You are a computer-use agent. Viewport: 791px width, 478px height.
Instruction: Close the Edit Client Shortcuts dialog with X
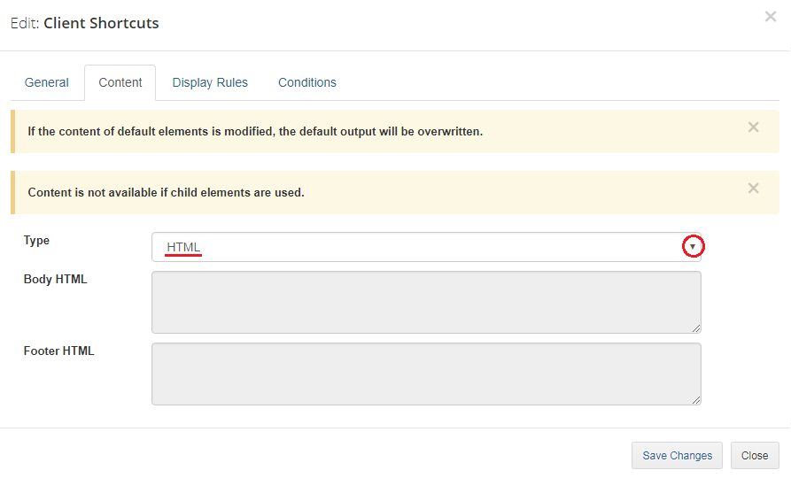[x=771, y=17]
